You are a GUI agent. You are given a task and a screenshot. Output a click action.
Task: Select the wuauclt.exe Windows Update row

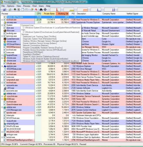point(71,121)
